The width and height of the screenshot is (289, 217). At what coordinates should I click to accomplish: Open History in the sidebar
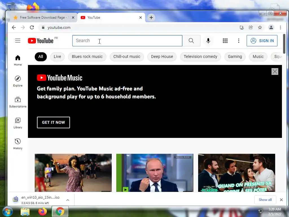click(18, 144)
